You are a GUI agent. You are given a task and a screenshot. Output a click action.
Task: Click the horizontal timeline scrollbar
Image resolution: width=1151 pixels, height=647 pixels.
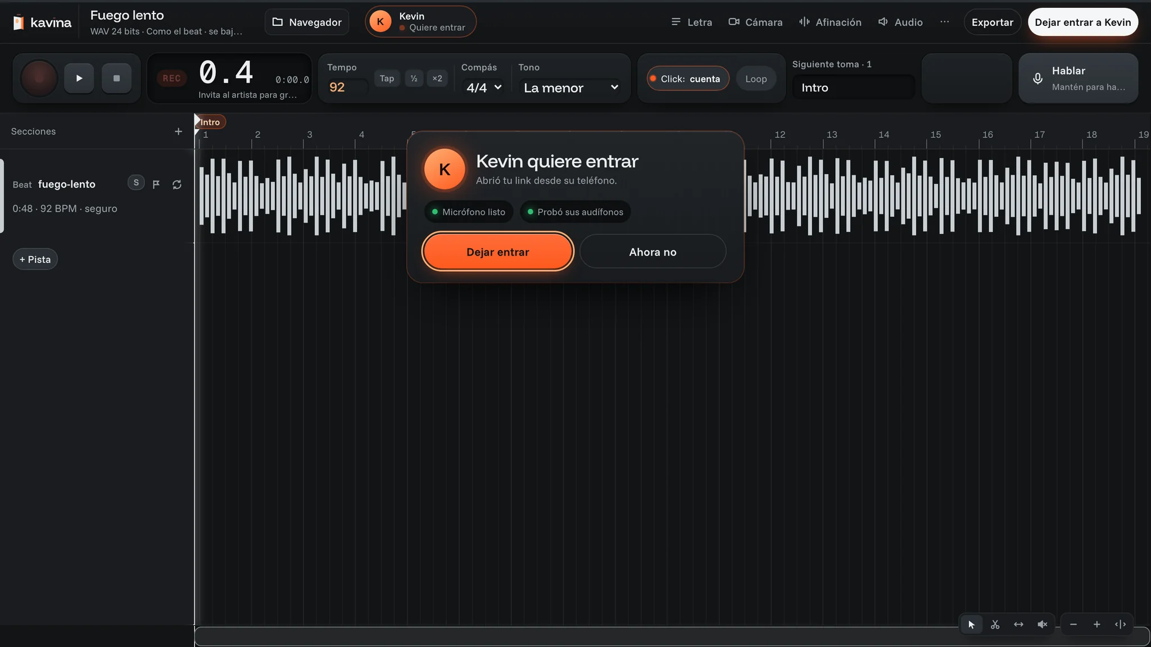(672, 636)
